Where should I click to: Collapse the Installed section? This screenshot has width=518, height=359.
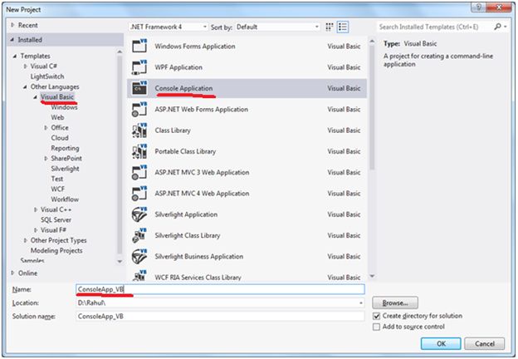pyautogui.click(x=12, y=40)
